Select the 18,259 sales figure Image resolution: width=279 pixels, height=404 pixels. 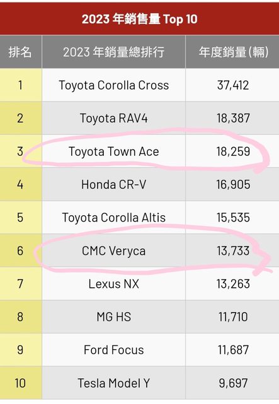[x=233, y=151]
